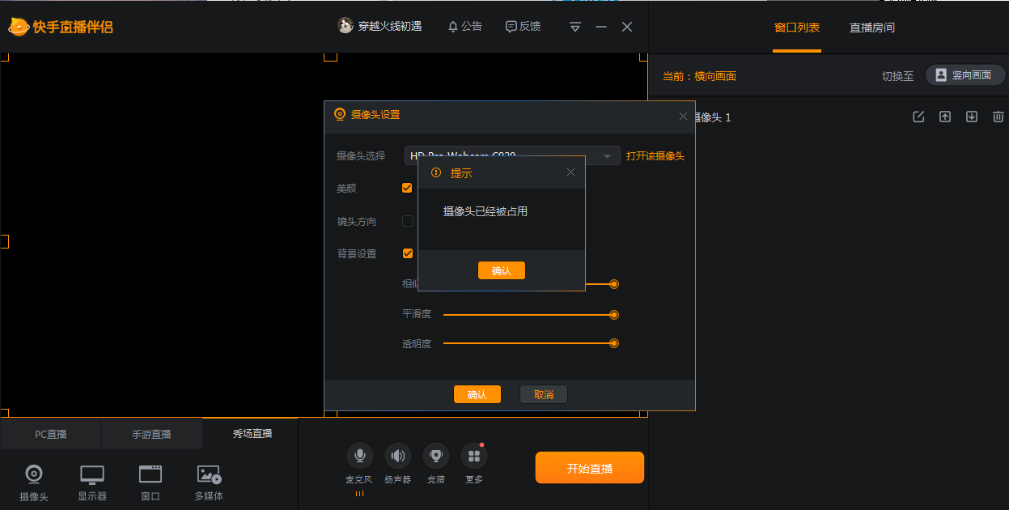Image resolution: width=1009 pixels, height=510 pixels.
Task: Switch to the 窗口列表 tab
Action: [x=797, y=28]
